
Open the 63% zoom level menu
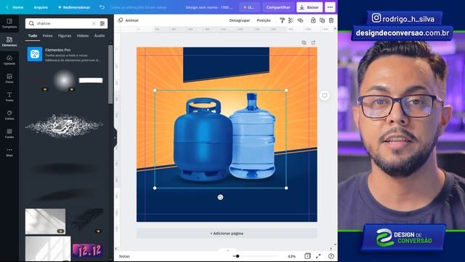292,256
